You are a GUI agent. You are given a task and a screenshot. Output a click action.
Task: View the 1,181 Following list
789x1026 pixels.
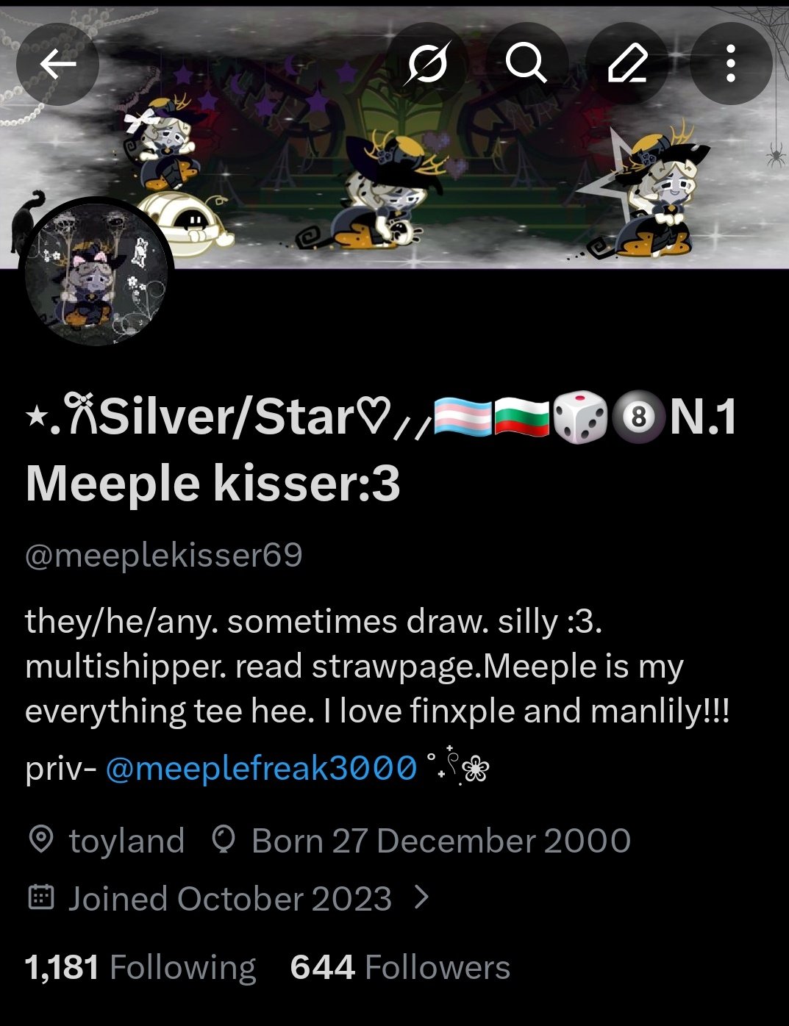pyautogui.click(x=140, y=967)
